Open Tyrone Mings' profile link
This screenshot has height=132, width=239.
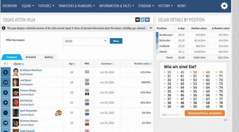pyautogui.click(x=28, y=90)
